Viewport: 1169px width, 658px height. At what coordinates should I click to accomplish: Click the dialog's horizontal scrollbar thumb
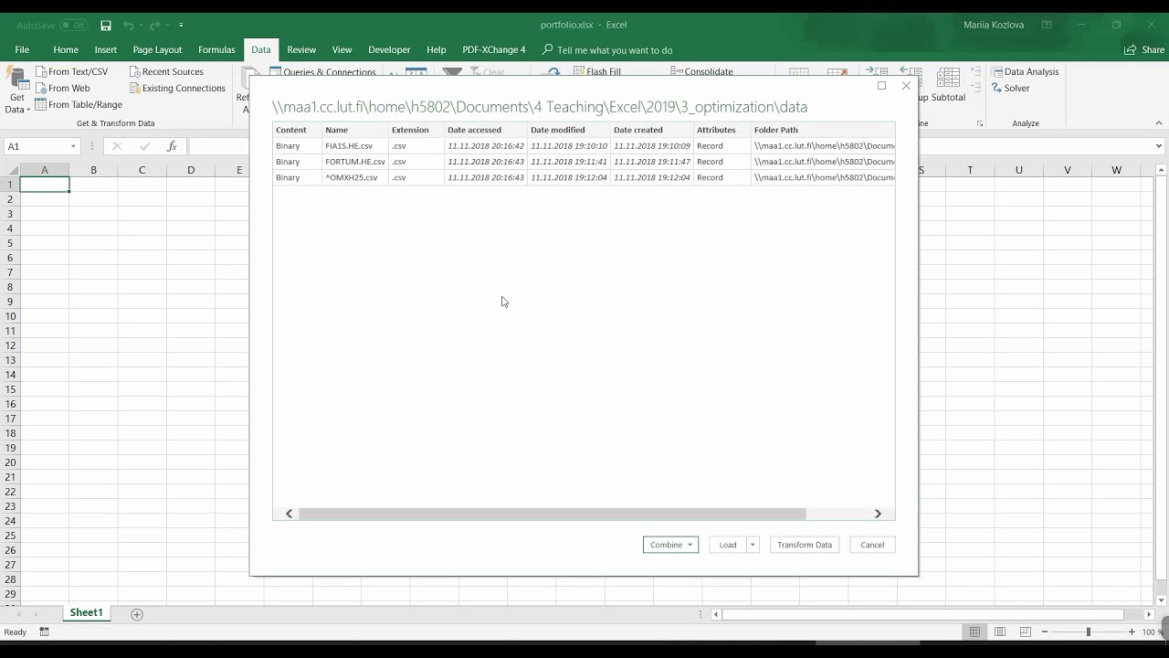coord(553,514)
